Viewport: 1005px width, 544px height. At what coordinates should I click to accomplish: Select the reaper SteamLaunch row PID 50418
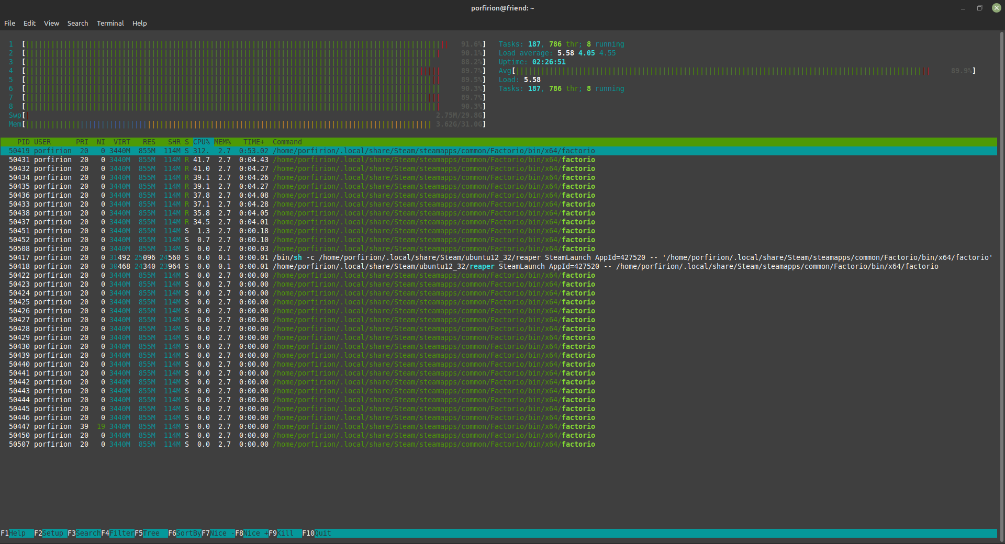click(498, 266)
